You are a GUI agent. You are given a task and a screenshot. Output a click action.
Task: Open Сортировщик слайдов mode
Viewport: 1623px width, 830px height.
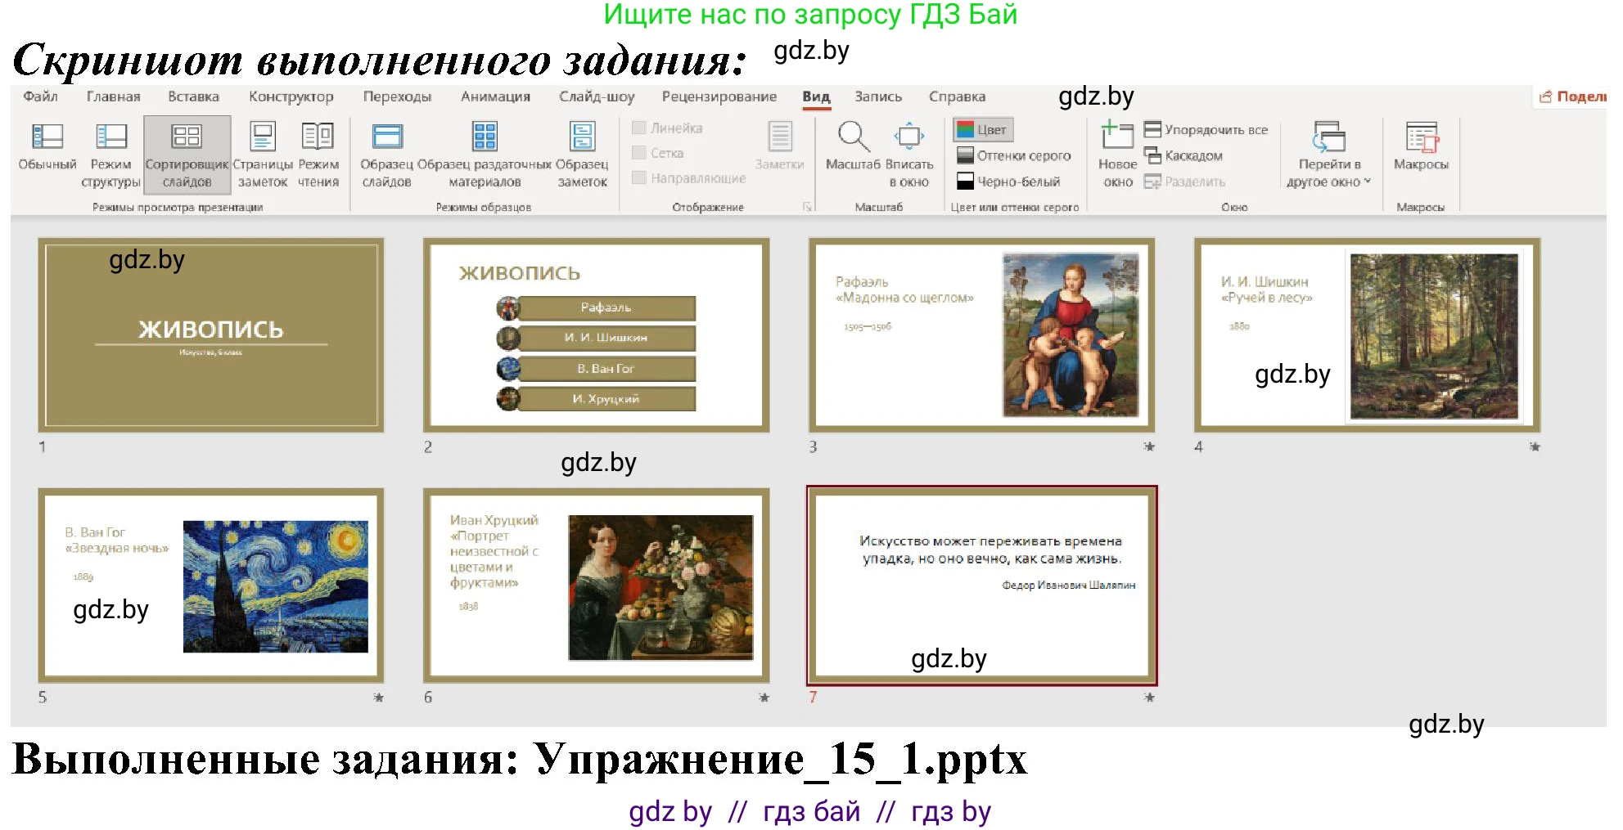point(187,155)
